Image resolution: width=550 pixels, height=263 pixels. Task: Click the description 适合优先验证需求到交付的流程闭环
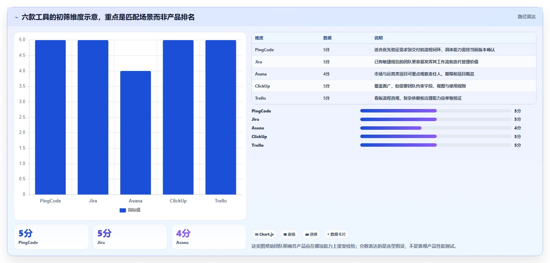(x=434, y=50)
